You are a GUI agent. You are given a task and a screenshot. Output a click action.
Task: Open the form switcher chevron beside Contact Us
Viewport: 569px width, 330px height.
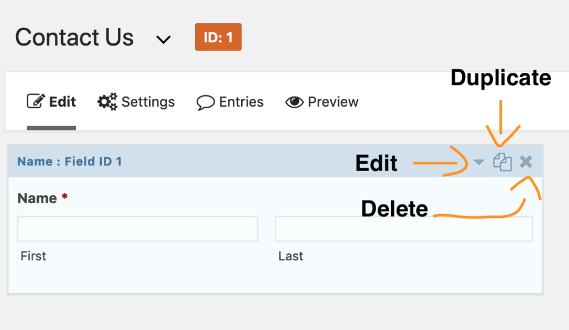[x=163, y=40]
